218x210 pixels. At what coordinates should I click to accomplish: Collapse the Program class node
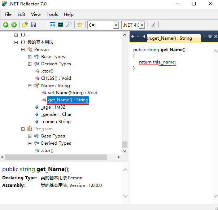[23, 129]
